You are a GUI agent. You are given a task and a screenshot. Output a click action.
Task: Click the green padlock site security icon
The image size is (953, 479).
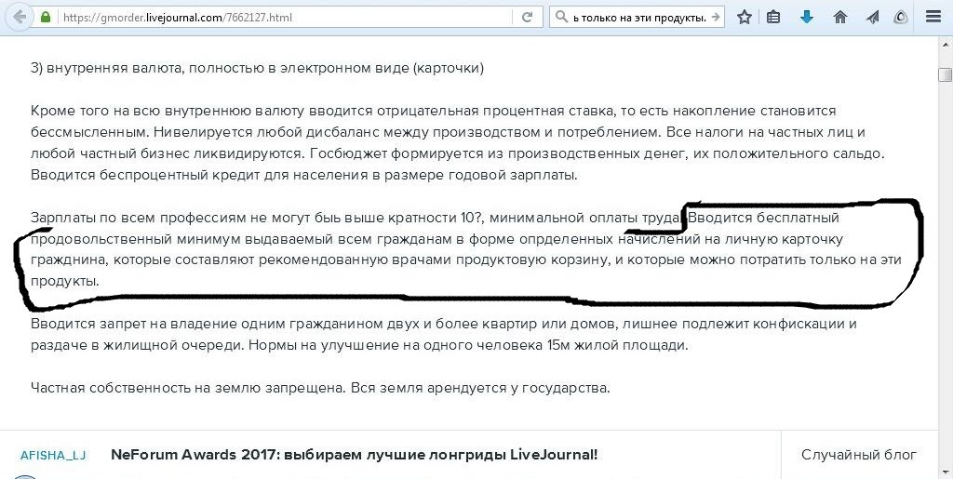point(46,18)
